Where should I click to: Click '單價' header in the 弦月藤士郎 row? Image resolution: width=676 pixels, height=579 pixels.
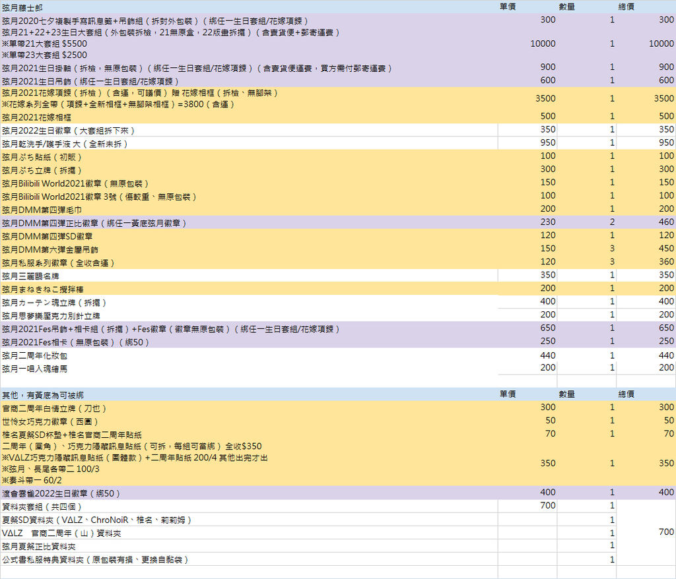point(508,7)
